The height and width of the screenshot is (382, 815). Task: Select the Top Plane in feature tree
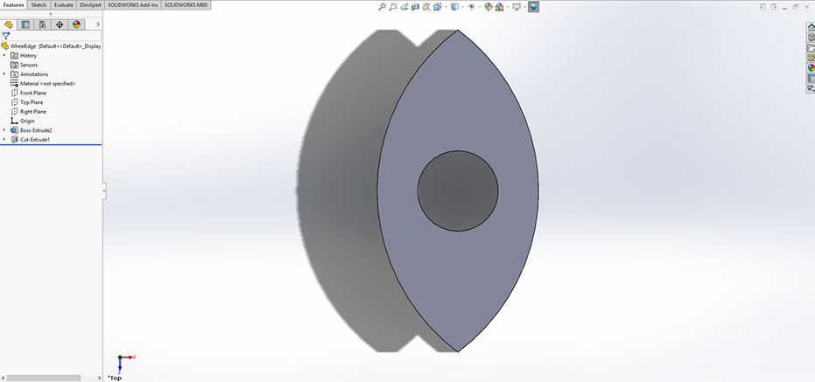click(x=32, y=102)
